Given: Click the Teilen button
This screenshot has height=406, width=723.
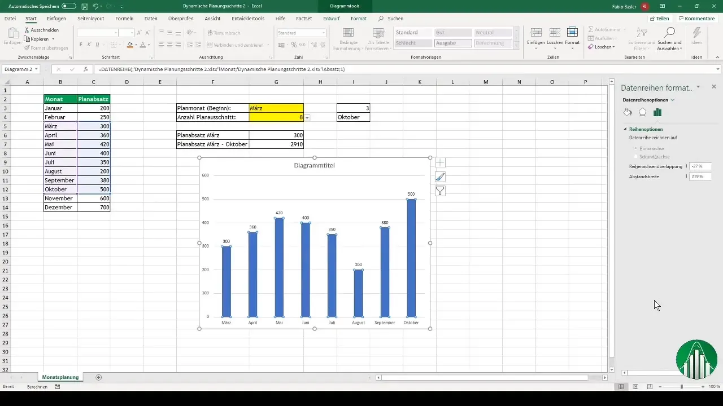Looking at the screenshot, I should click(x=659, y=19).
